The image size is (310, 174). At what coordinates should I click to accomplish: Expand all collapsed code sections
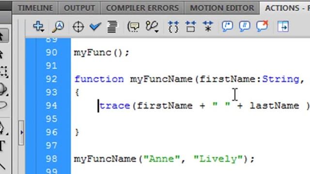(x=208, y=27)
